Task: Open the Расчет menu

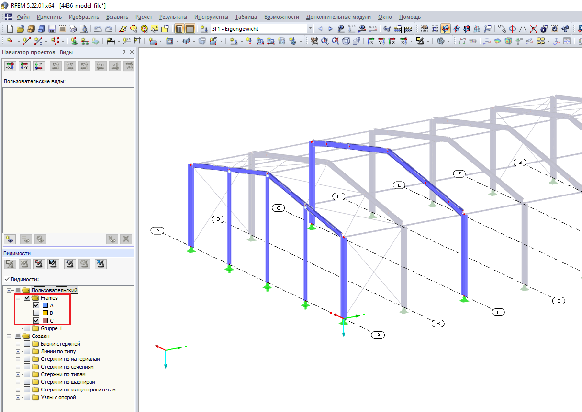Action: [144, 17]
